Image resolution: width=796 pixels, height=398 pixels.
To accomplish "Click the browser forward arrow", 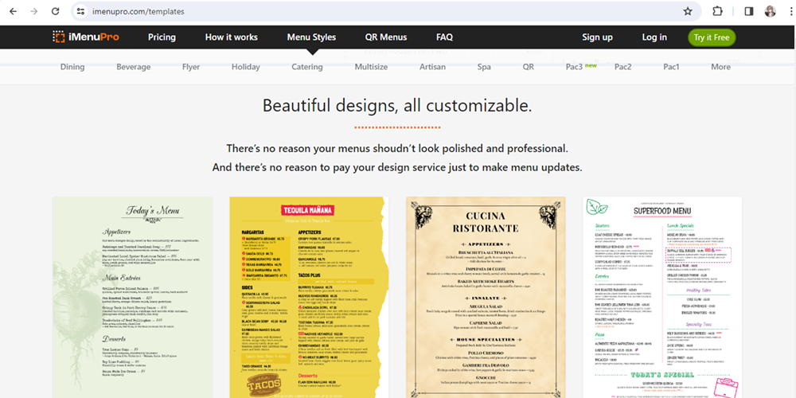I will 34,11.
